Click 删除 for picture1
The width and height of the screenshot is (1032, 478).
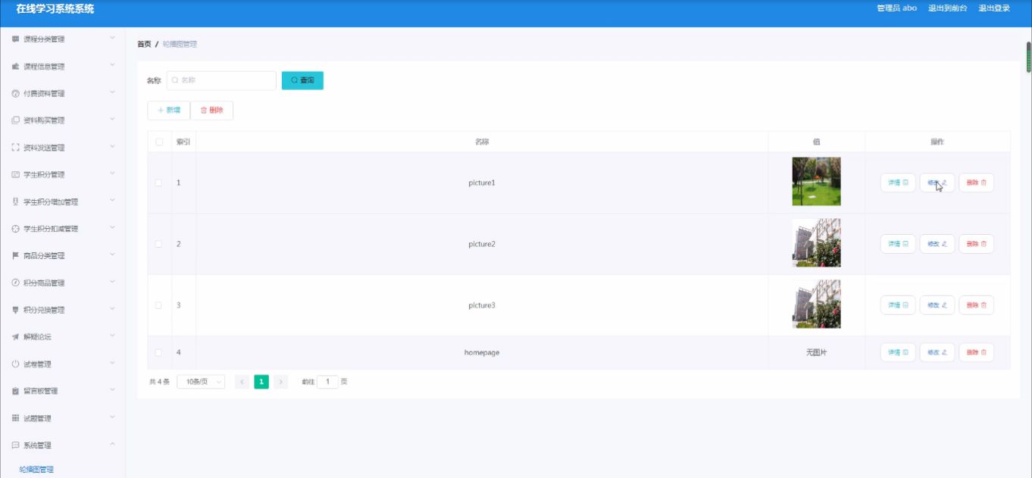[977, 183]
